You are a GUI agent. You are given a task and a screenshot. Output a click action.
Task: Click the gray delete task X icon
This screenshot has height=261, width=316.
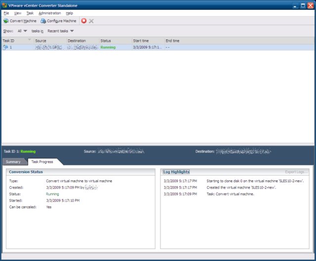tap(91, 21)
